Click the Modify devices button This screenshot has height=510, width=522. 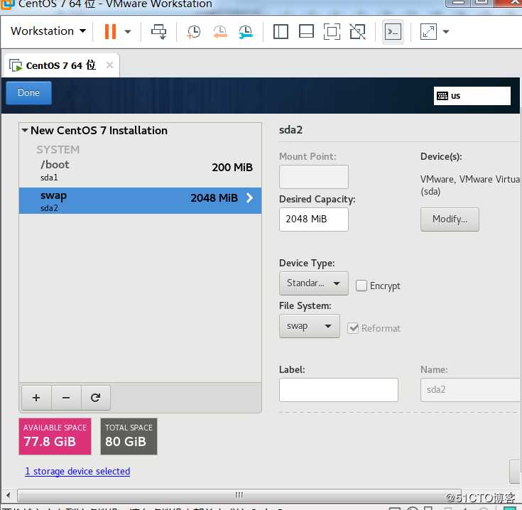pos(450,219)
